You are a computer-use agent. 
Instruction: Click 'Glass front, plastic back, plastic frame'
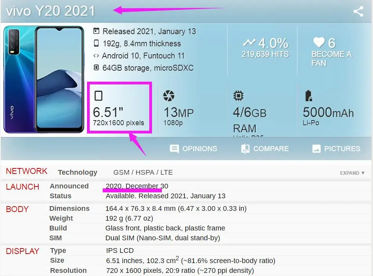point(165,228)
